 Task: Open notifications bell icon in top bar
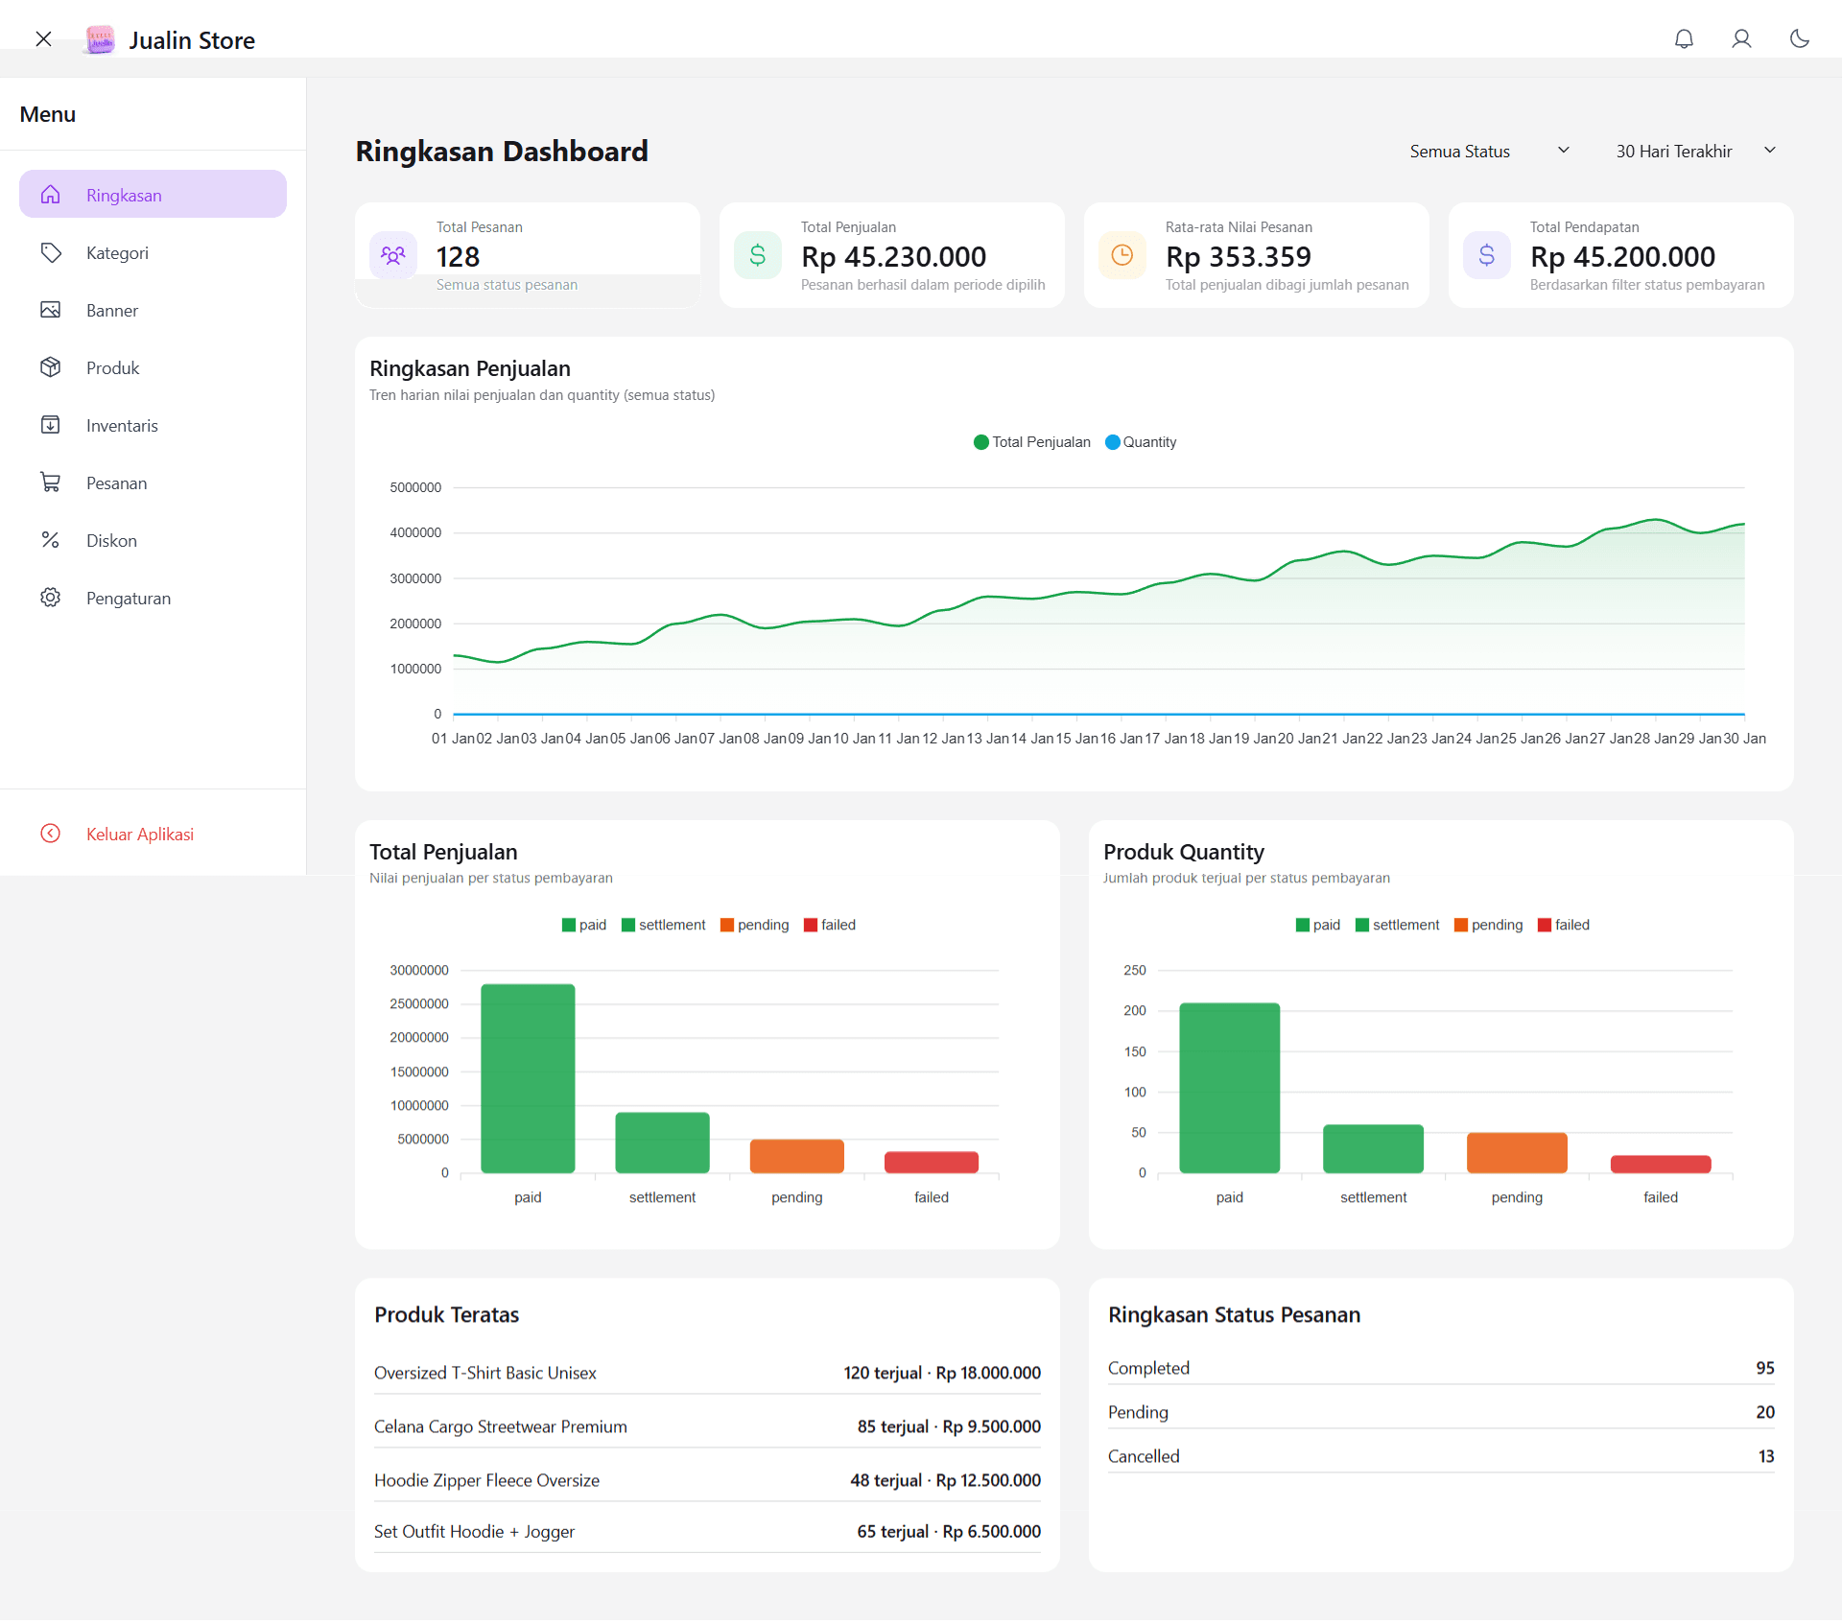[1684, 39]
